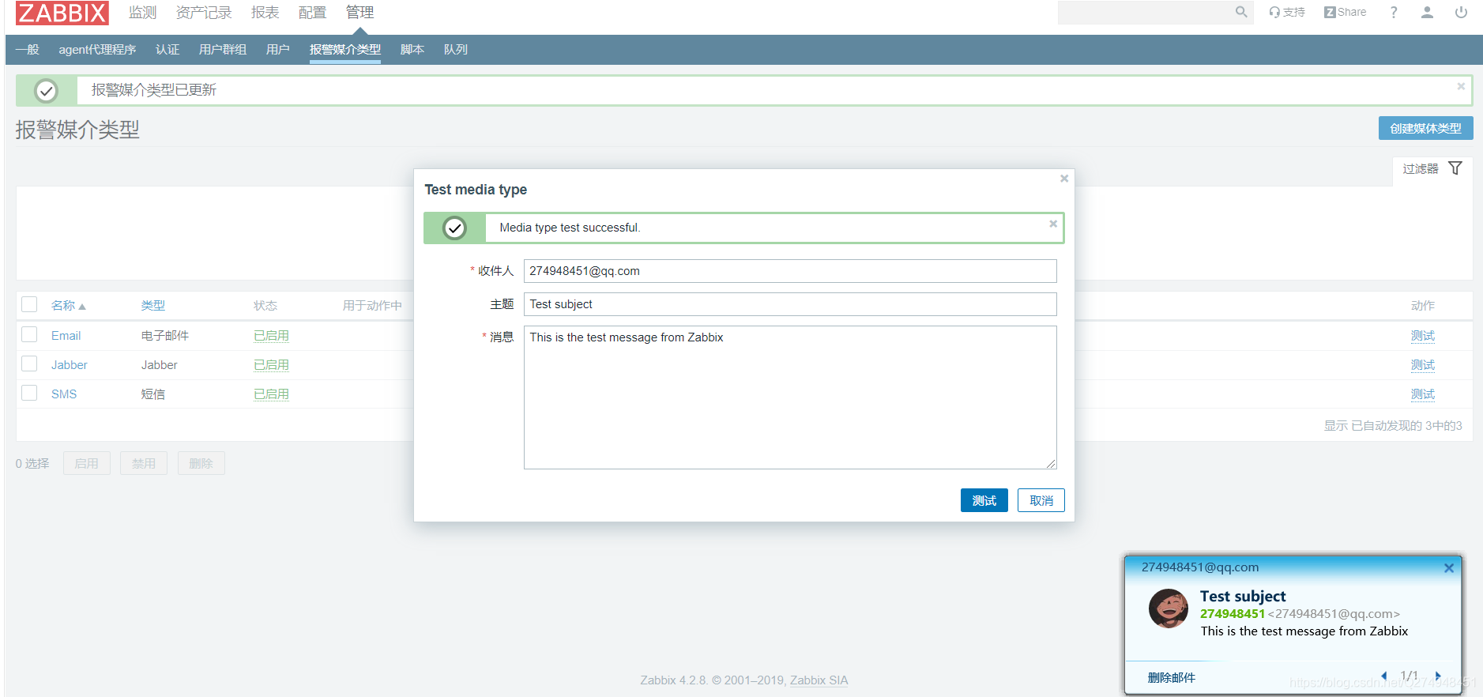
Task: Toggle 已启用 status for SMS
Action: 271,394
